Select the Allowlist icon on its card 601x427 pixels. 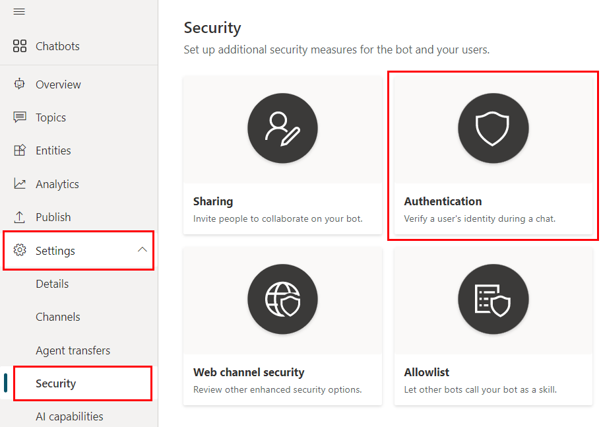[x=493, y=299]
